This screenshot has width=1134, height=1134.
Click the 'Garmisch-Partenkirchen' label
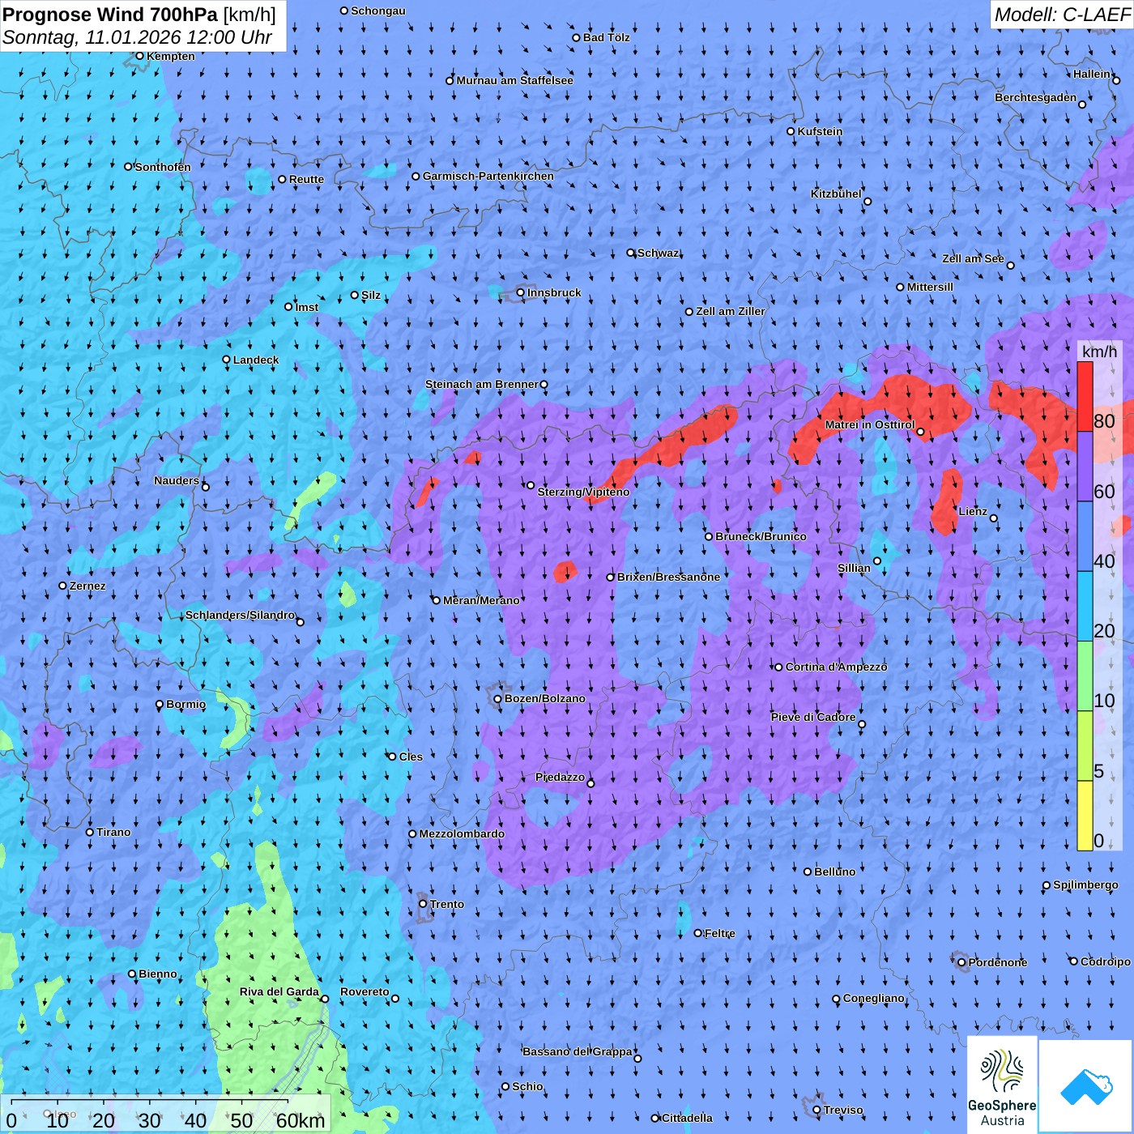tap(488, 176)
